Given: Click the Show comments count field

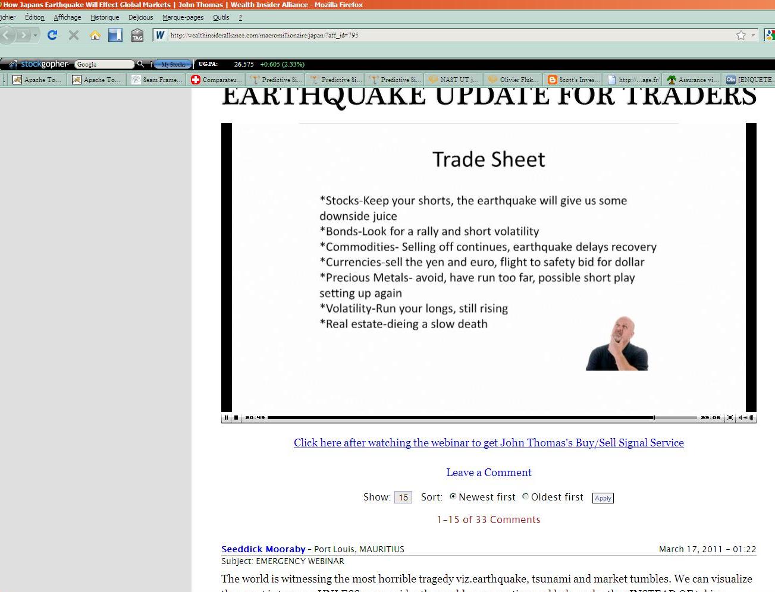Looking at the screenshot, I should (403, 497).
